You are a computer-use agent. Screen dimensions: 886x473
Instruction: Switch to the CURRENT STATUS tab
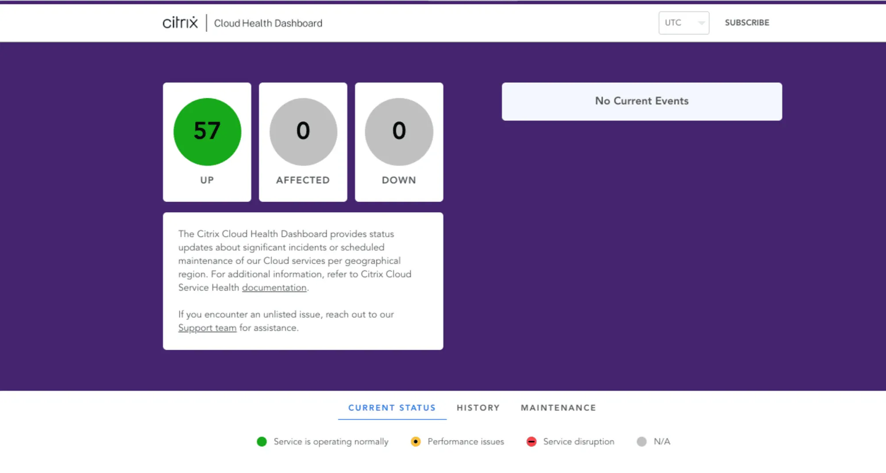point(392,408)
